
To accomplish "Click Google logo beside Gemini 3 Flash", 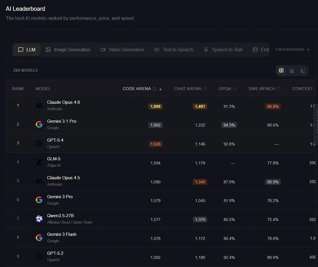I will click(39, 238).
